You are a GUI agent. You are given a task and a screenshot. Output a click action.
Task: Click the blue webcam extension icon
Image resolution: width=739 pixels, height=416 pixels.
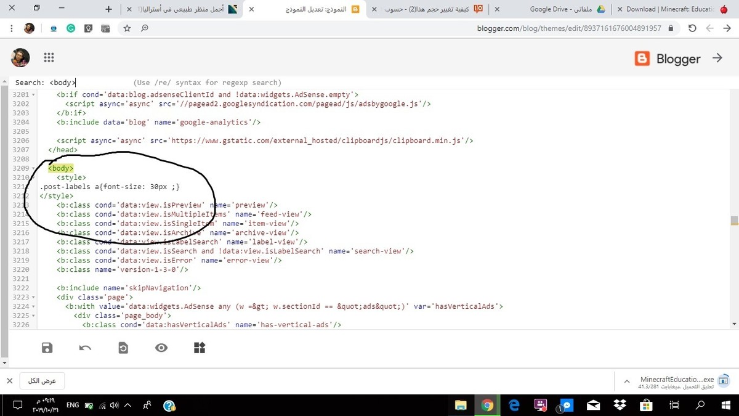[x=54, y=28]
